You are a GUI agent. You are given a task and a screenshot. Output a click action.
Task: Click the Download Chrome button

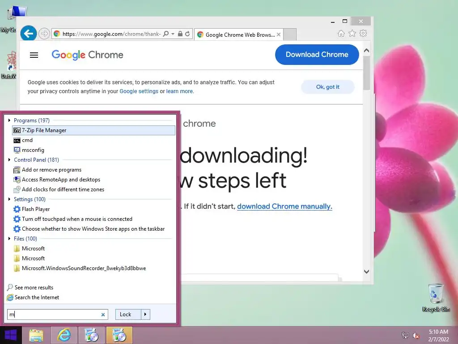point(317,54)
